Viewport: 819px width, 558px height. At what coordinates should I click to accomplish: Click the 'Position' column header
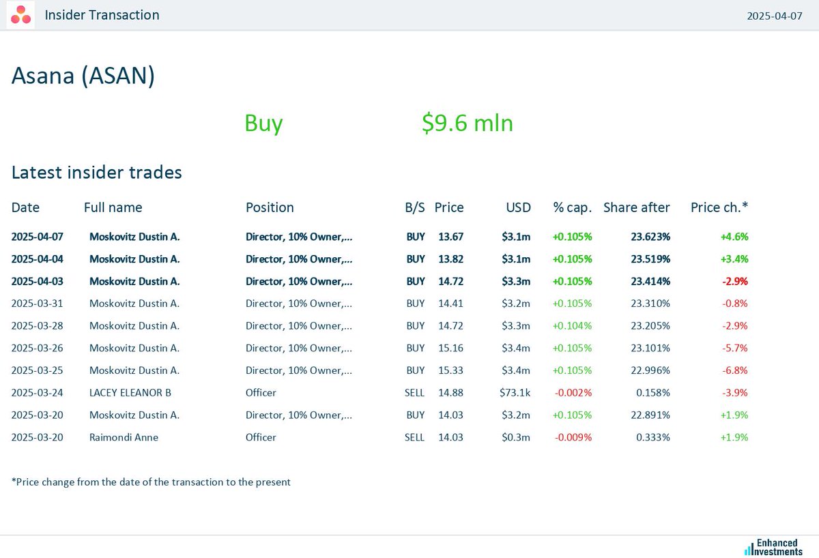coord(270,207)
